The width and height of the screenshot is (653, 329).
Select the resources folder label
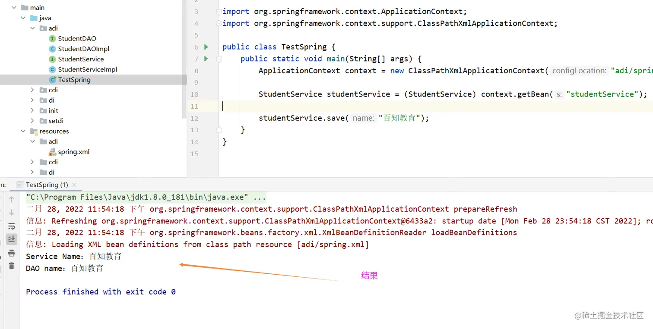(54, 131)
